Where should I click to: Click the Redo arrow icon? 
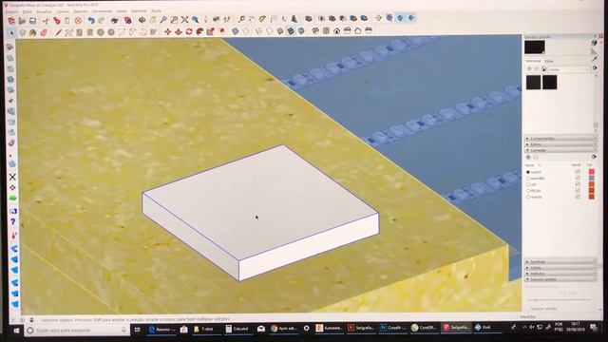click(x=102, y=20)
